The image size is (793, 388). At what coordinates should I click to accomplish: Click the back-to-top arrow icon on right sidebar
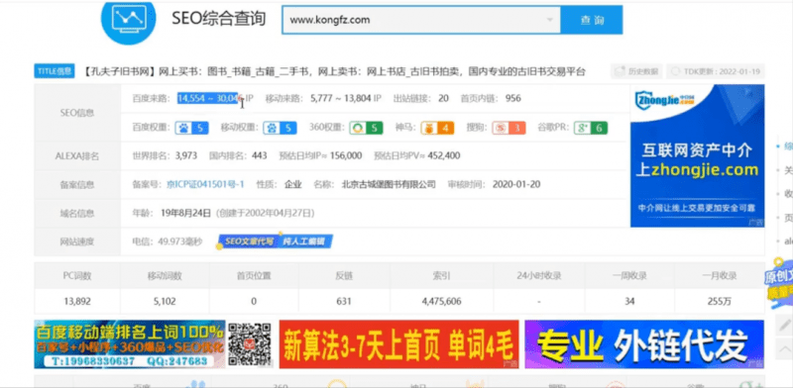click(x=785, y=349)
